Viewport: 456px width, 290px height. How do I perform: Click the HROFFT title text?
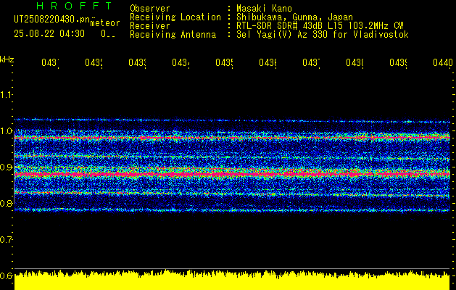coord(74,6)
